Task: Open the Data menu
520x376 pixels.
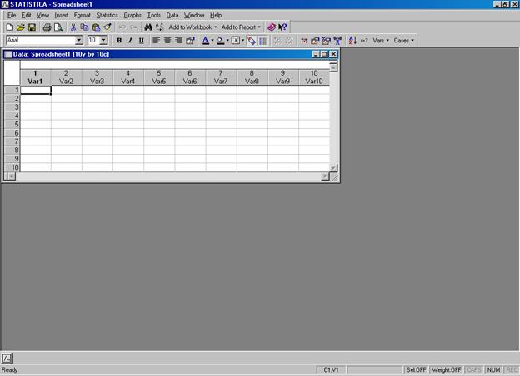Action: [172, 15]
